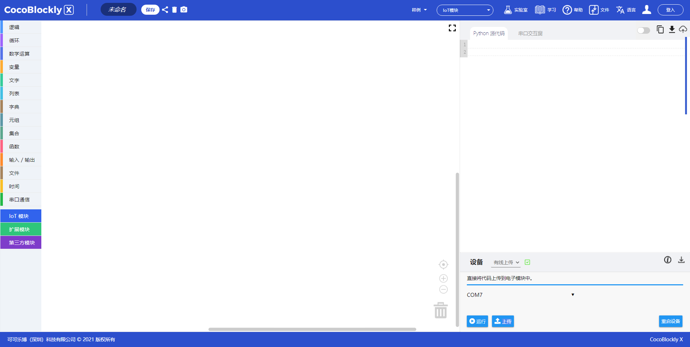Open the 逻辑 block category
The width and height of the screenshot is (690, 347).
click(14, 27)
